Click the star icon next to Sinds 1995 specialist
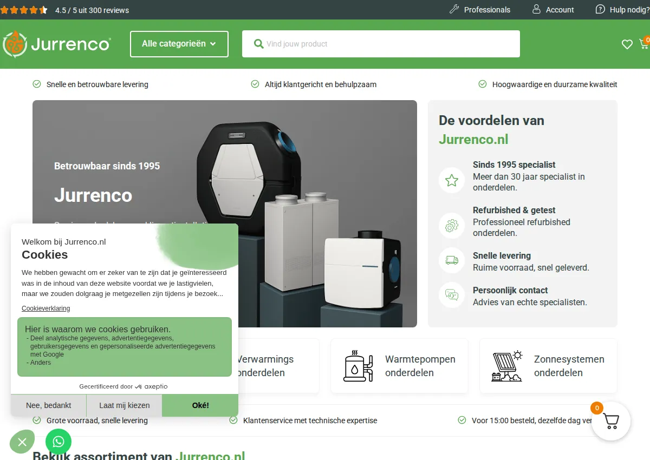 click(452, 180)
